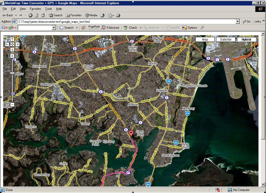The image size is (266, 193).
Task: Open the Help menu
Action: point(59,9)
